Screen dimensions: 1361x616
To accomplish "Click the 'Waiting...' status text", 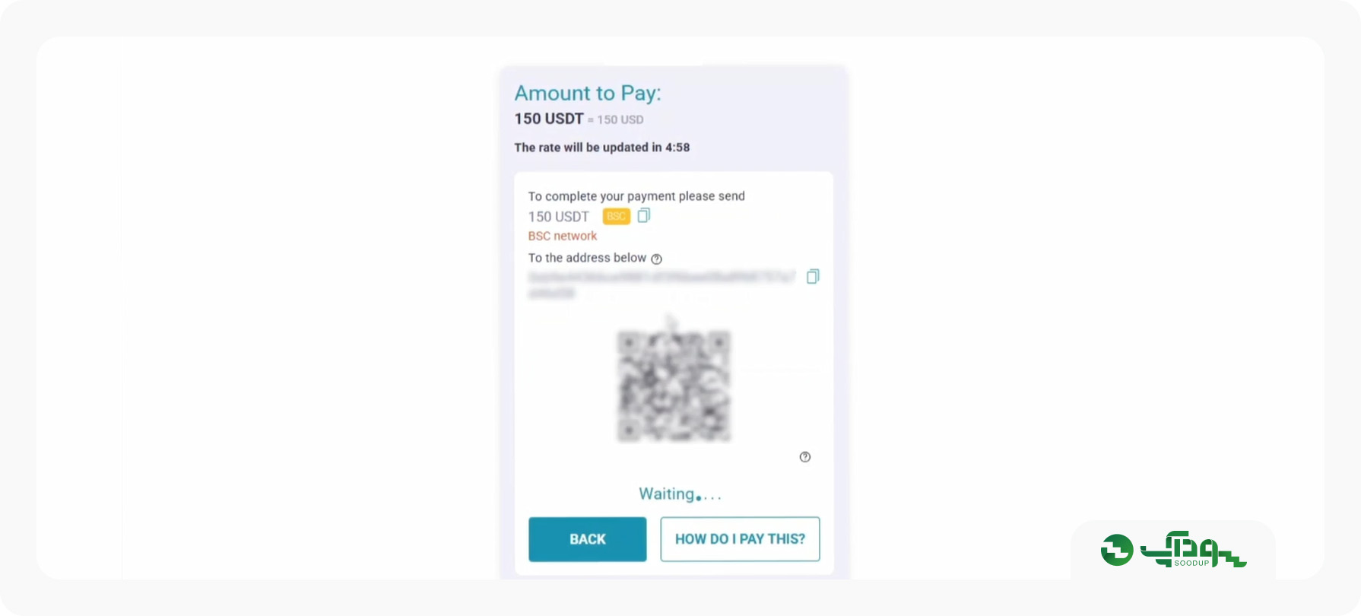I will pyautogui.click(x=680, y=494).
